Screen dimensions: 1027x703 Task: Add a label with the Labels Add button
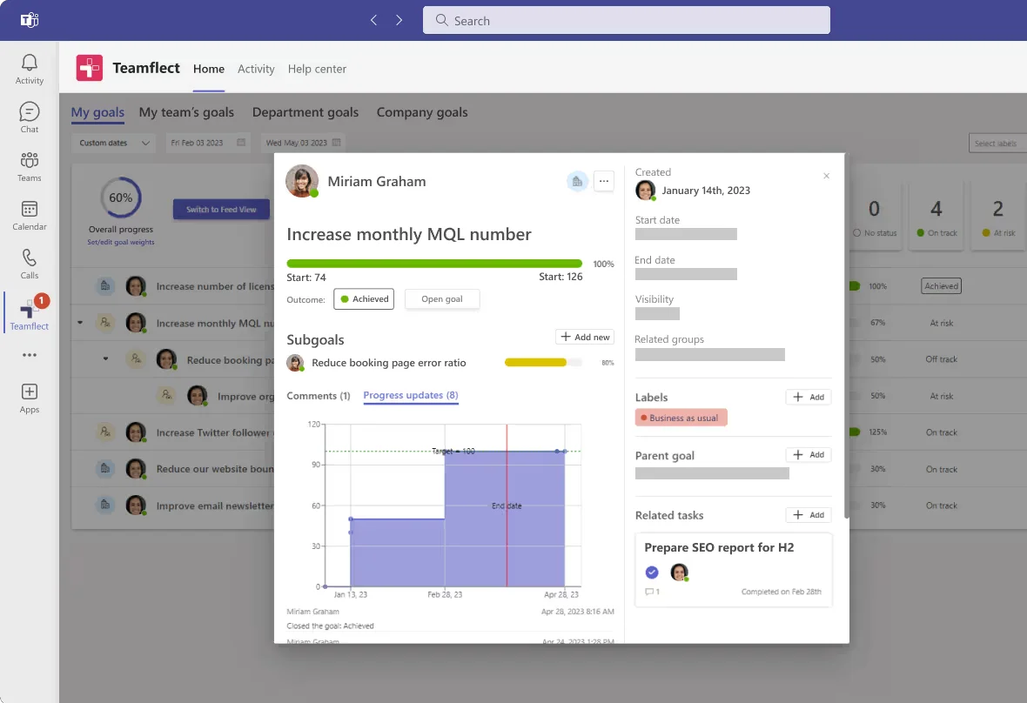(x=809, y=398)
